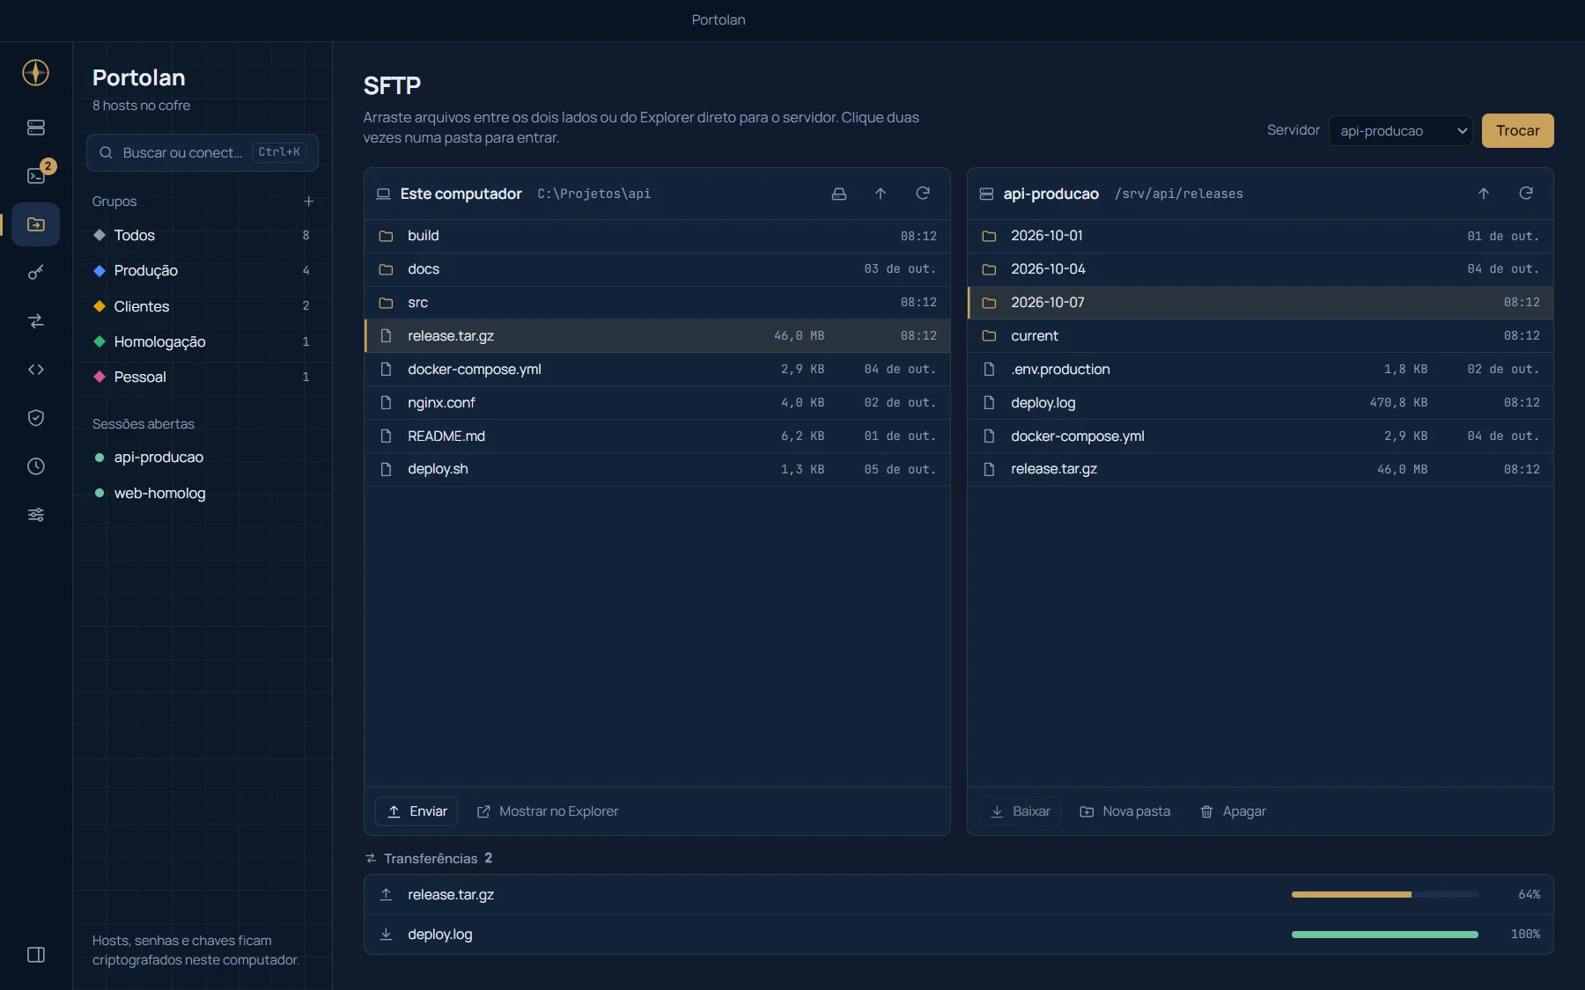Click the Enviar upload button

point(417,811)
